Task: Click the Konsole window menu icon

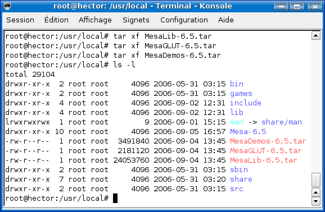Action: (7, 6)
